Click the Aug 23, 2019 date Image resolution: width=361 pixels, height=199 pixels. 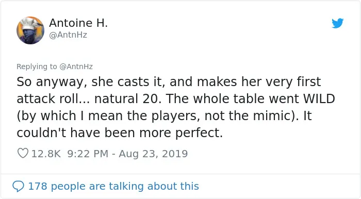153,154
